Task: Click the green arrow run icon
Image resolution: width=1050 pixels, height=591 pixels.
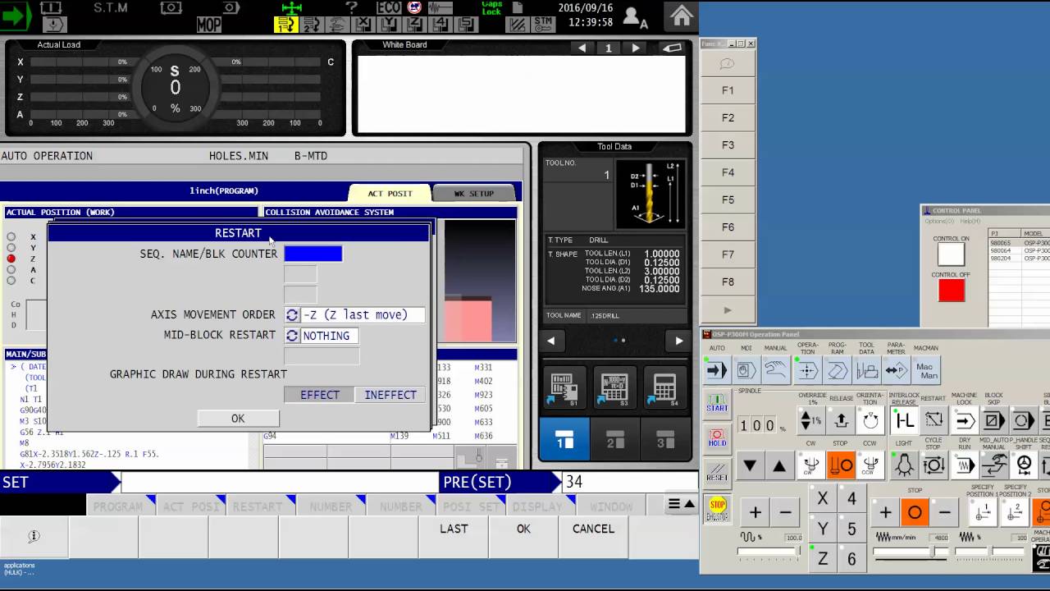Action: pyautogui.click(x=16, y=15)
